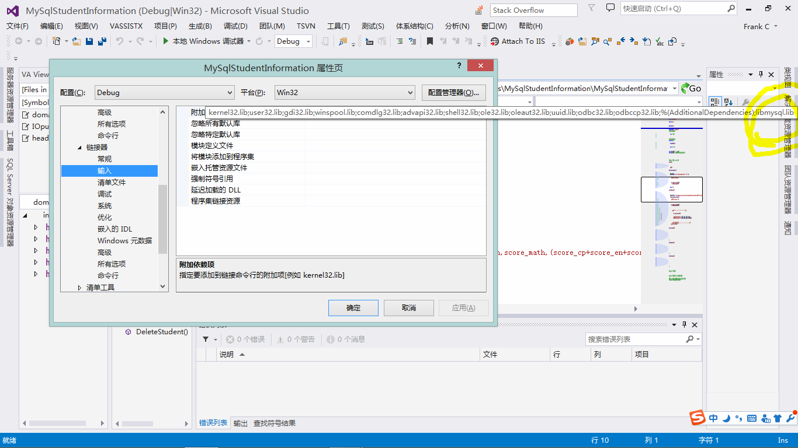The height and width of the screenshot is (448, 798).
Task: Click the Redo arrow in toolbar
Action: (x=140, y=41)
